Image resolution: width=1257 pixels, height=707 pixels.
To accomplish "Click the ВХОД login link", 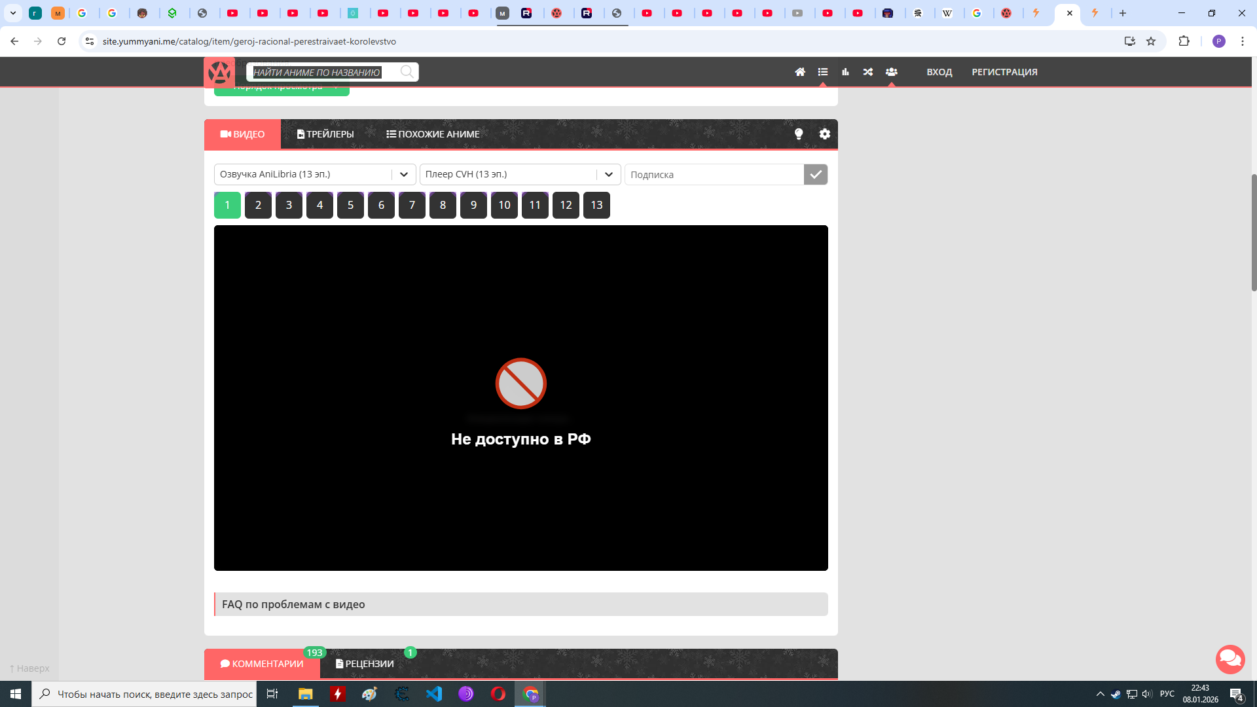I will [939, 72].
